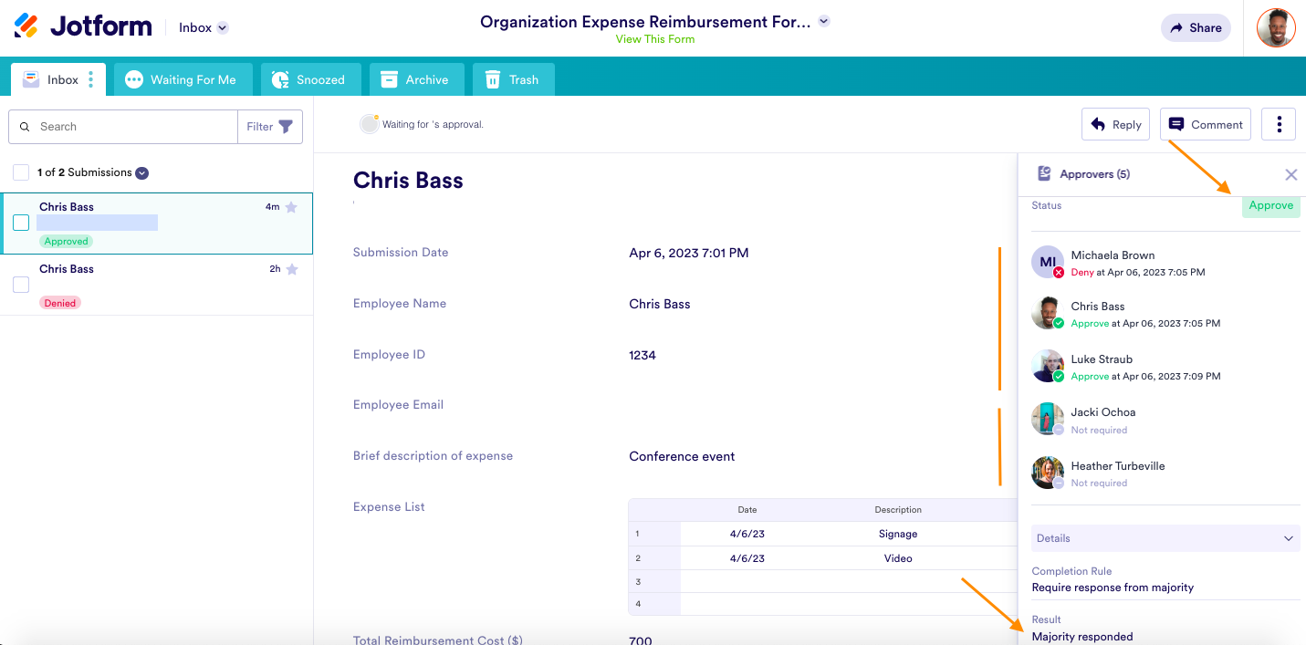Toggle the select all submissions checkbox
This screenshot has width=1306, height=645.
[x=21, y=172]
